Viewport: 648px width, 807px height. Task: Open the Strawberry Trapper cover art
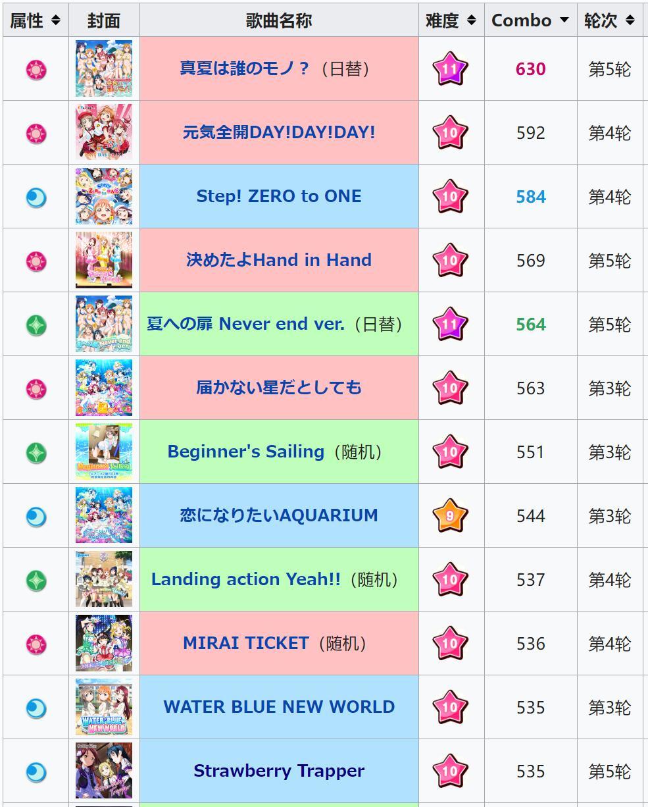coord(104,771)
